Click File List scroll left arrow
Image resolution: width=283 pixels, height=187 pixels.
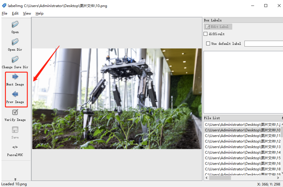(206, 178)
